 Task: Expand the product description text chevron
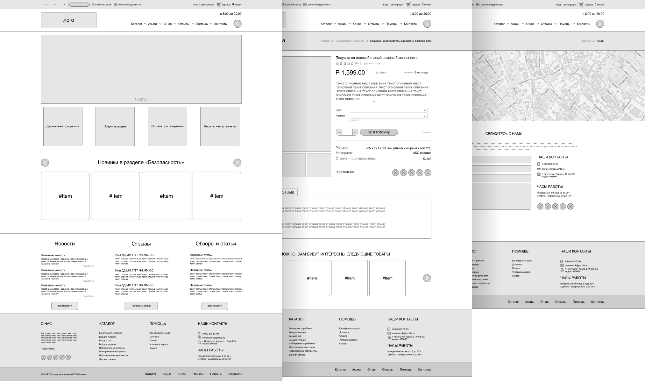point(374,102)
